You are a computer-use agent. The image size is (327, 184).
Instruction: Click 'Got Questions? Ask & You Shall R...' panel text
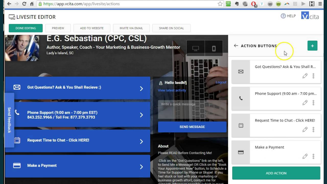tap(285, 67)
